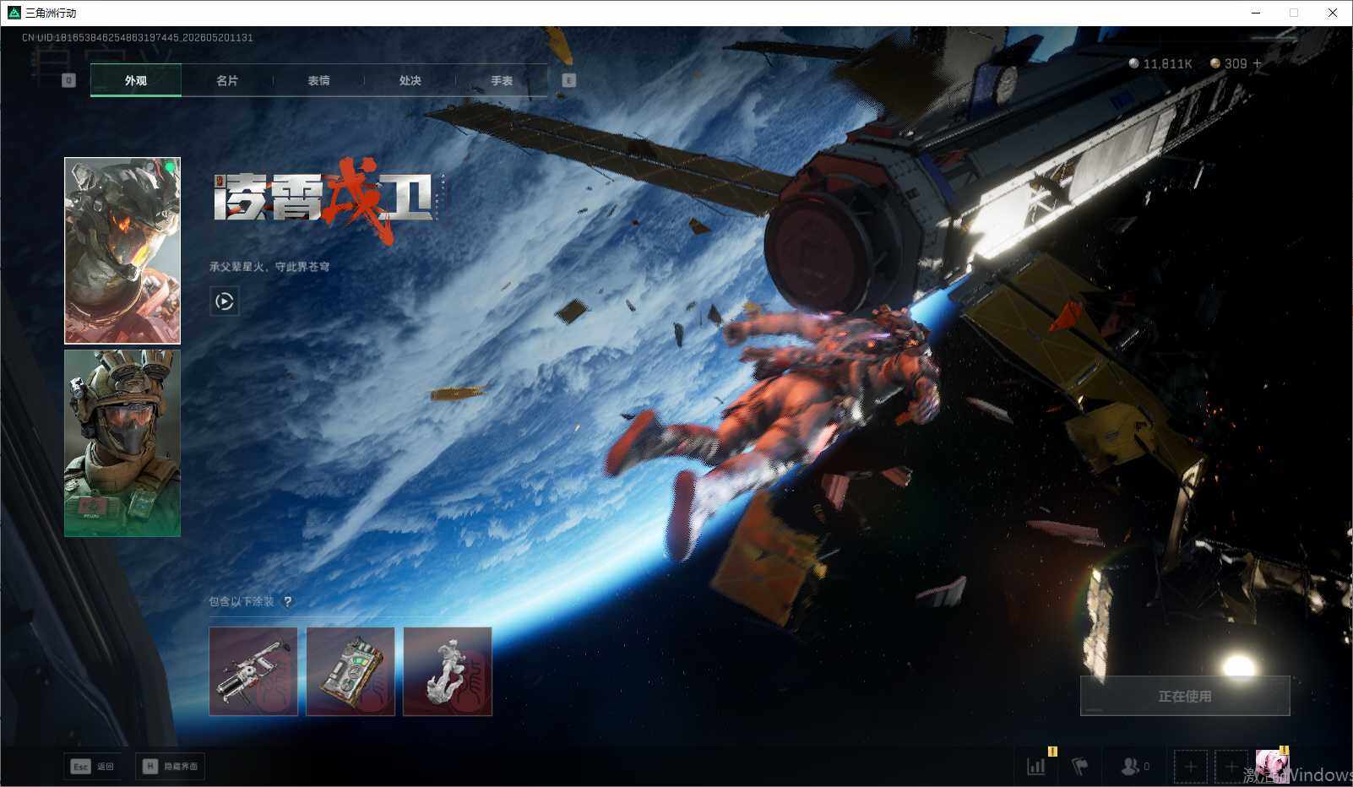
Task: Go to the 处决 tab
Action: (x=410, y=80)
